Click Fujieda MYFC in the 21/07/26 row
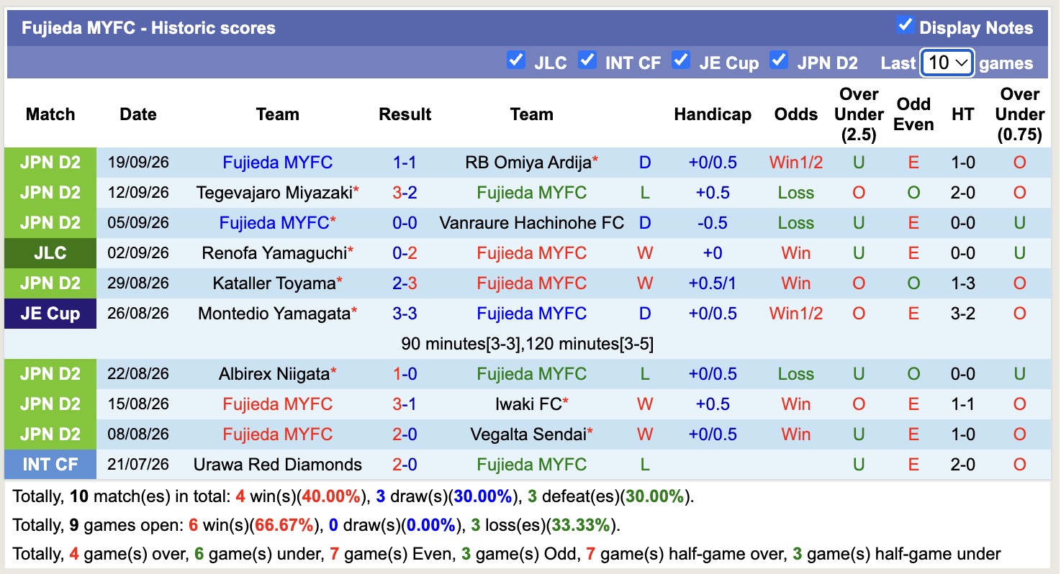 pos(532,465)
